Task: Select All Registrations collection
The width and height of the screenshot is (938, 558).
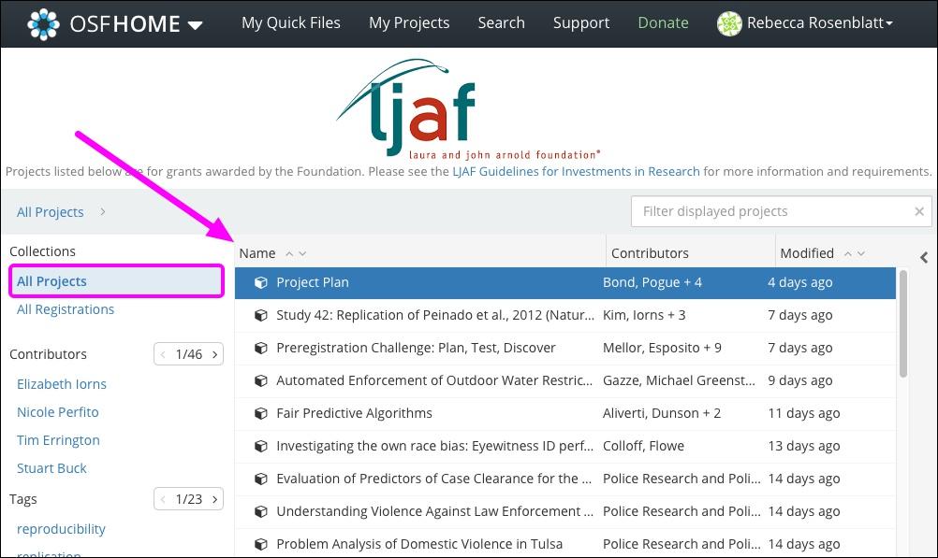Action: click(x=66, y=309)
